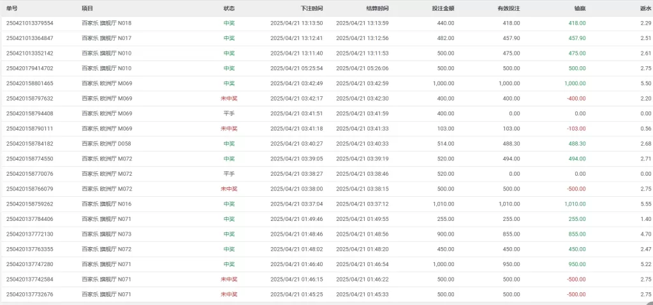Select order number 250420137772130
Screen dimensions: 653x305
pyautogui.click(x=29, y=234)
